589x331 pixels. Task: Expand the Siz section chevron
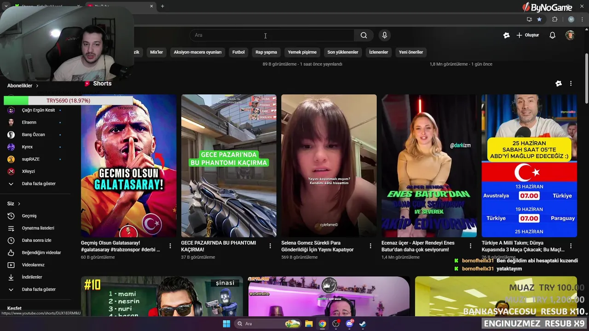point(19,204)
